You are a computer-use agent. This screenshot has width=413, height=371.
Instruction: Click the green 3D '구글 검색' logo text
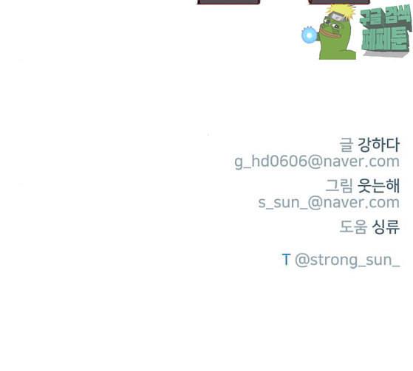384,16
